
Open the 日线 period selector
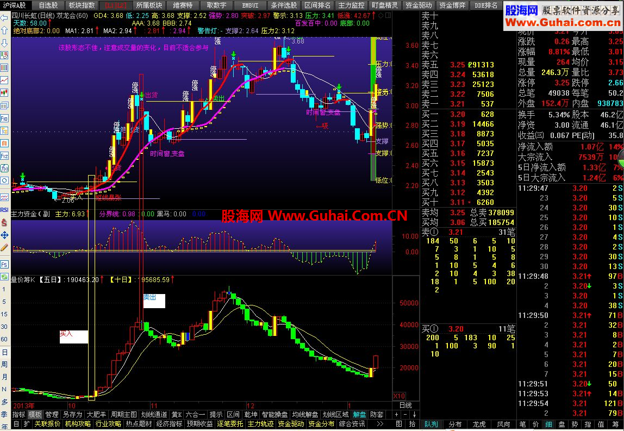pos(405,405)
